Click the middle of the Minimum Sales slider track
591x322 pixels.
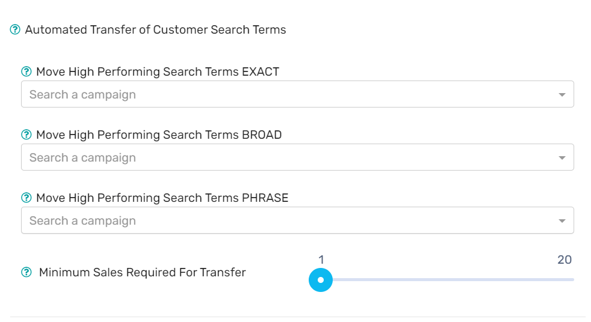pyautogui.click(x=447, y=279)
